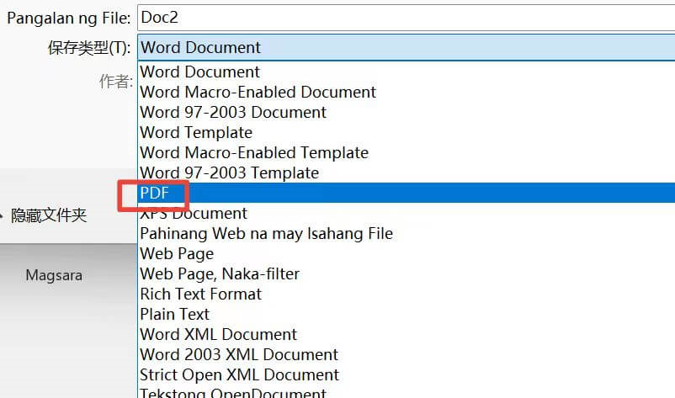Image resolution: width=675 pixels, height=398 pixels.
Task: Select Word 97-2003 Template entry
Action: click(406, 173)
